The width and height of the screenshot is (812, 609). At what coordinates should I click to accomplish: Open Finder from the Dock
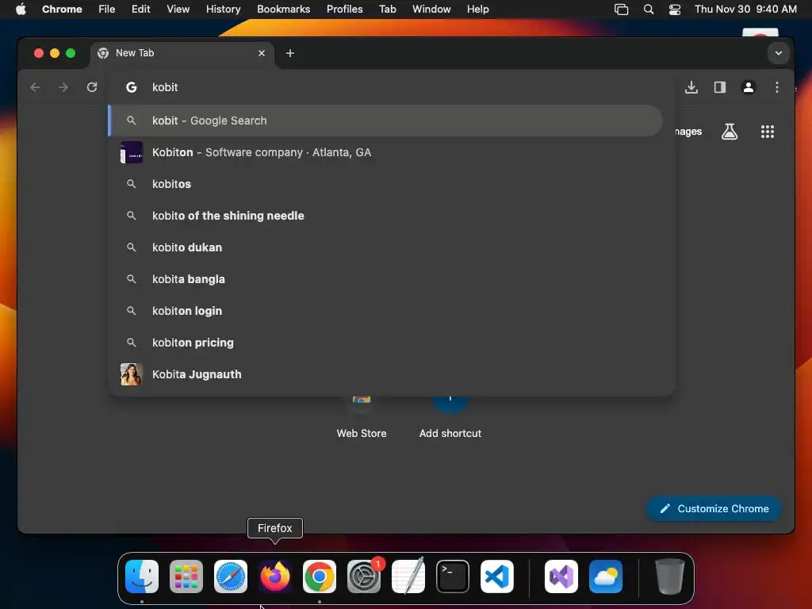[142, 576]
